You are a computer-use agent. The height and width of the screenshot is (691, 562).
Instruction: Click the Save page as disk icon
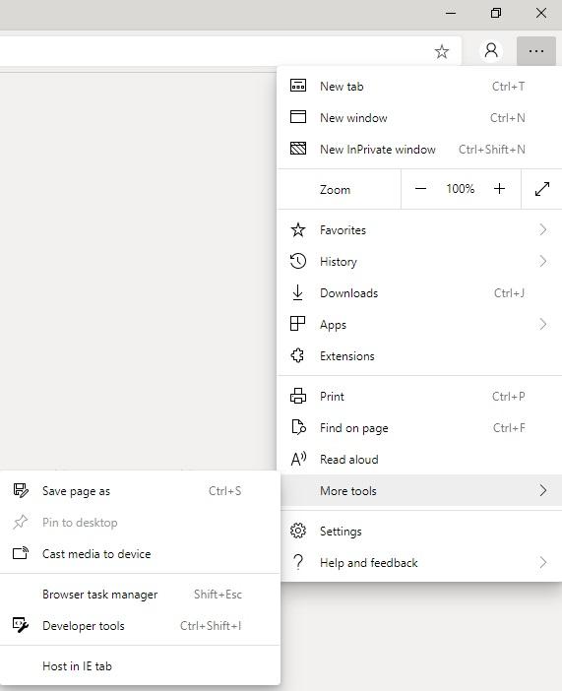pos(21,490)
